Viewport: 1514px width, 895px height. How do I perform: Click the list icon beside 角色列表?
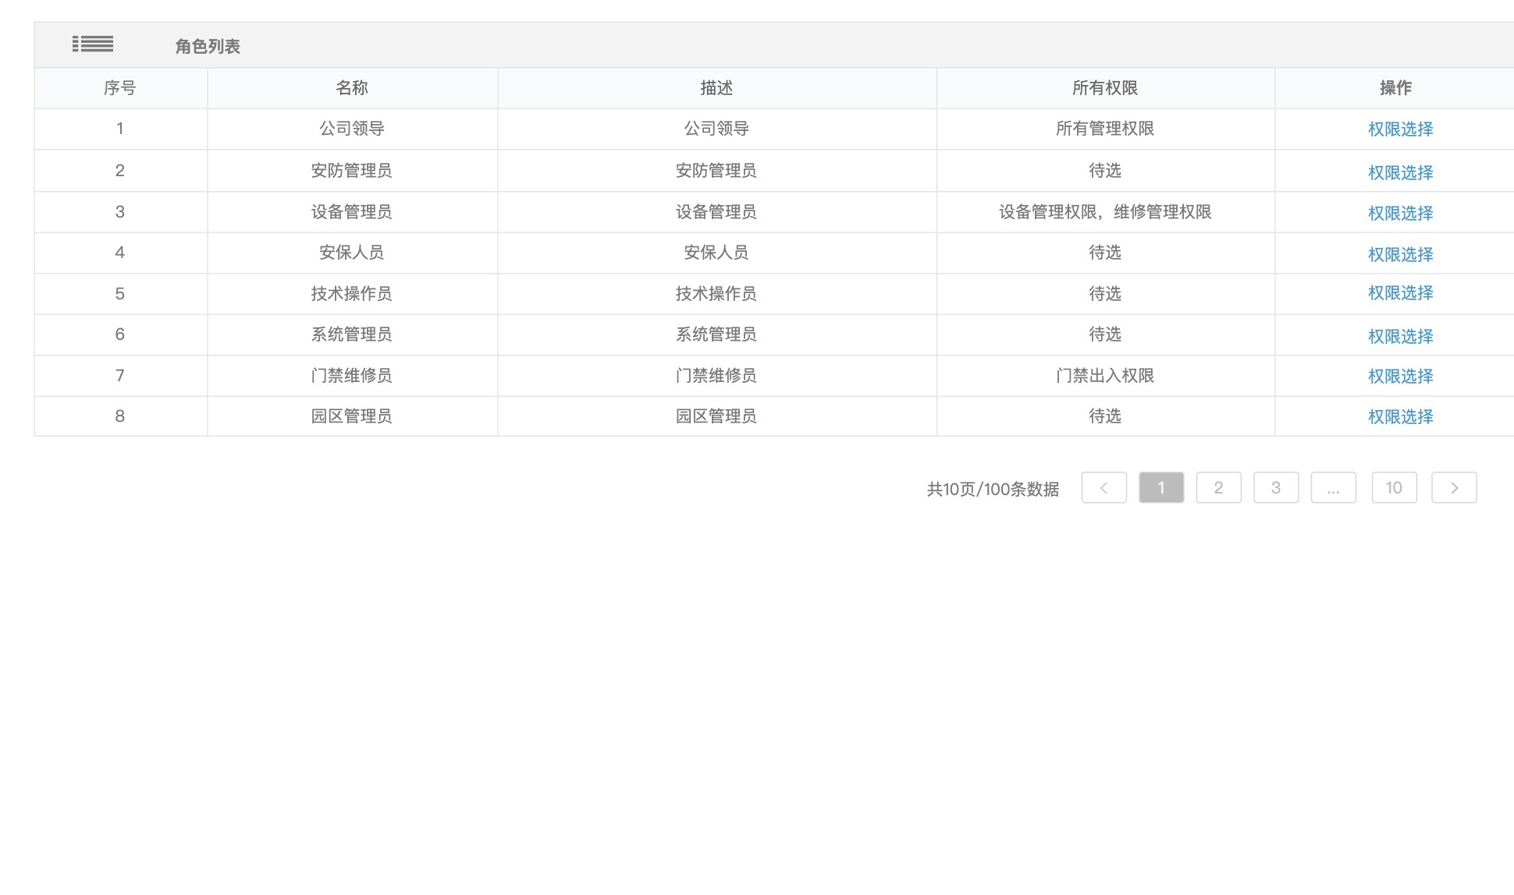coord(93,44)
